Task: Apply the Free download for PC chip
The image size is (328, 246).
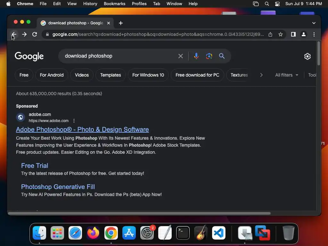Action: pyautogui.click(x=197, y=75)
